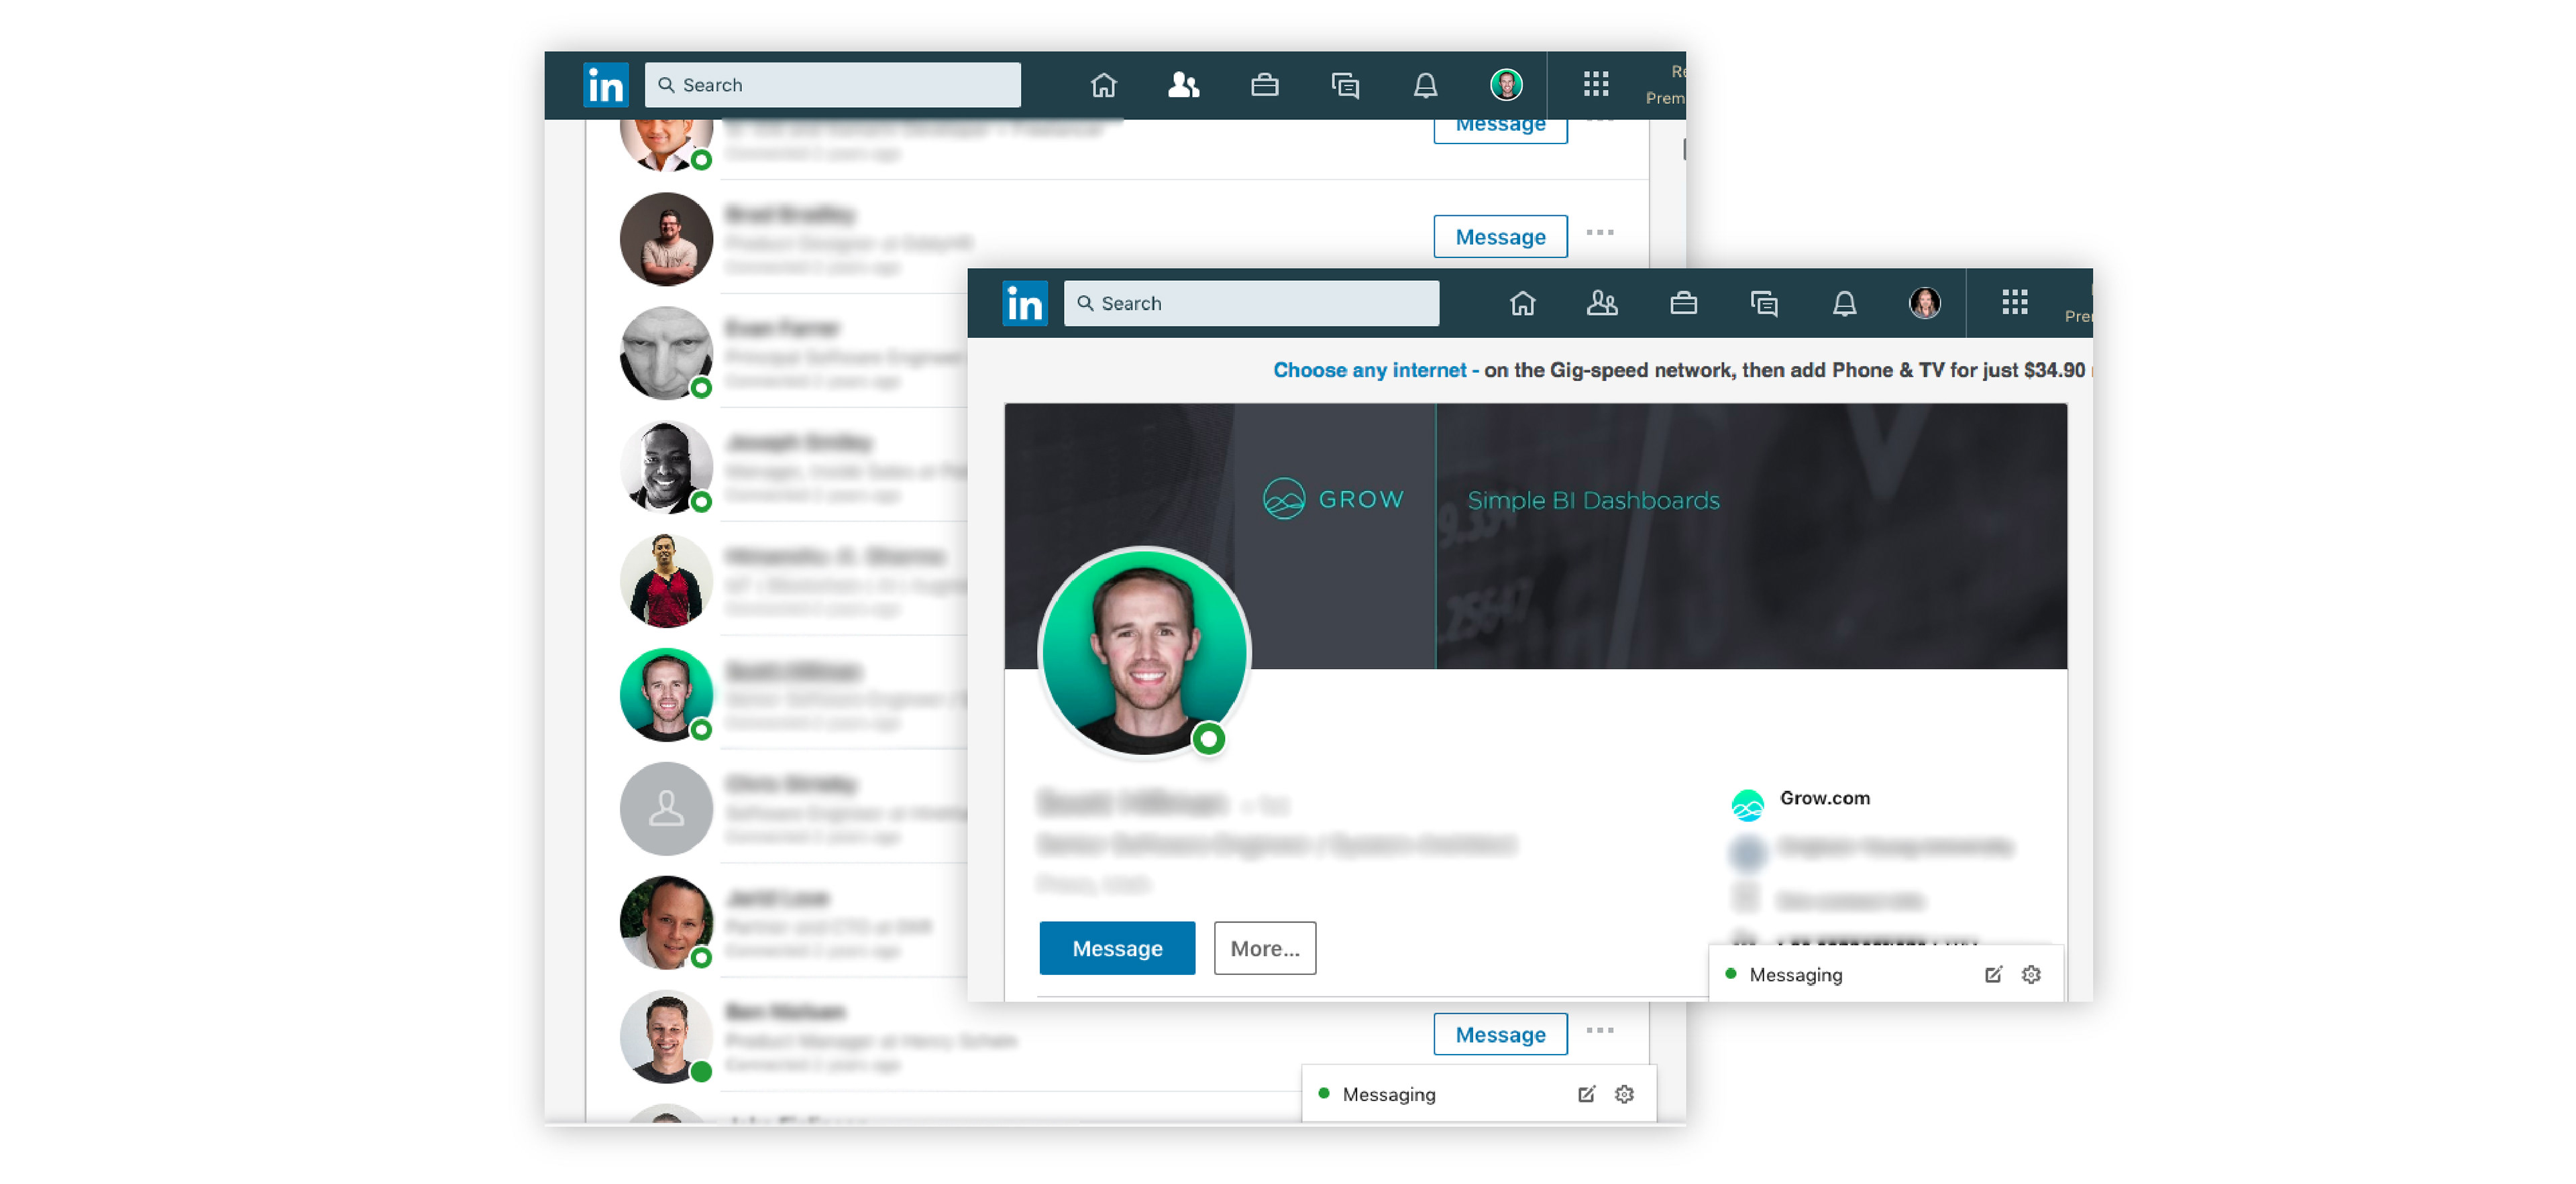The height and width of the screenshot is (1184, 2576).
Task: Open Messaging icon in front window navbar
Action: tap(1764, 303)
